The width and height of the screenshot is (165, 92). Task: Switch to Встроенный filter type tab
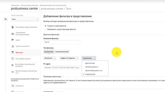[x=49, y=52]
